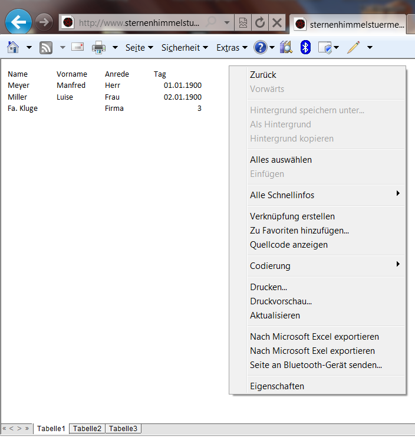Select Nach Microsoft Excel exportieren
This screenshot has width=415, height=437.
click(314, 337)
